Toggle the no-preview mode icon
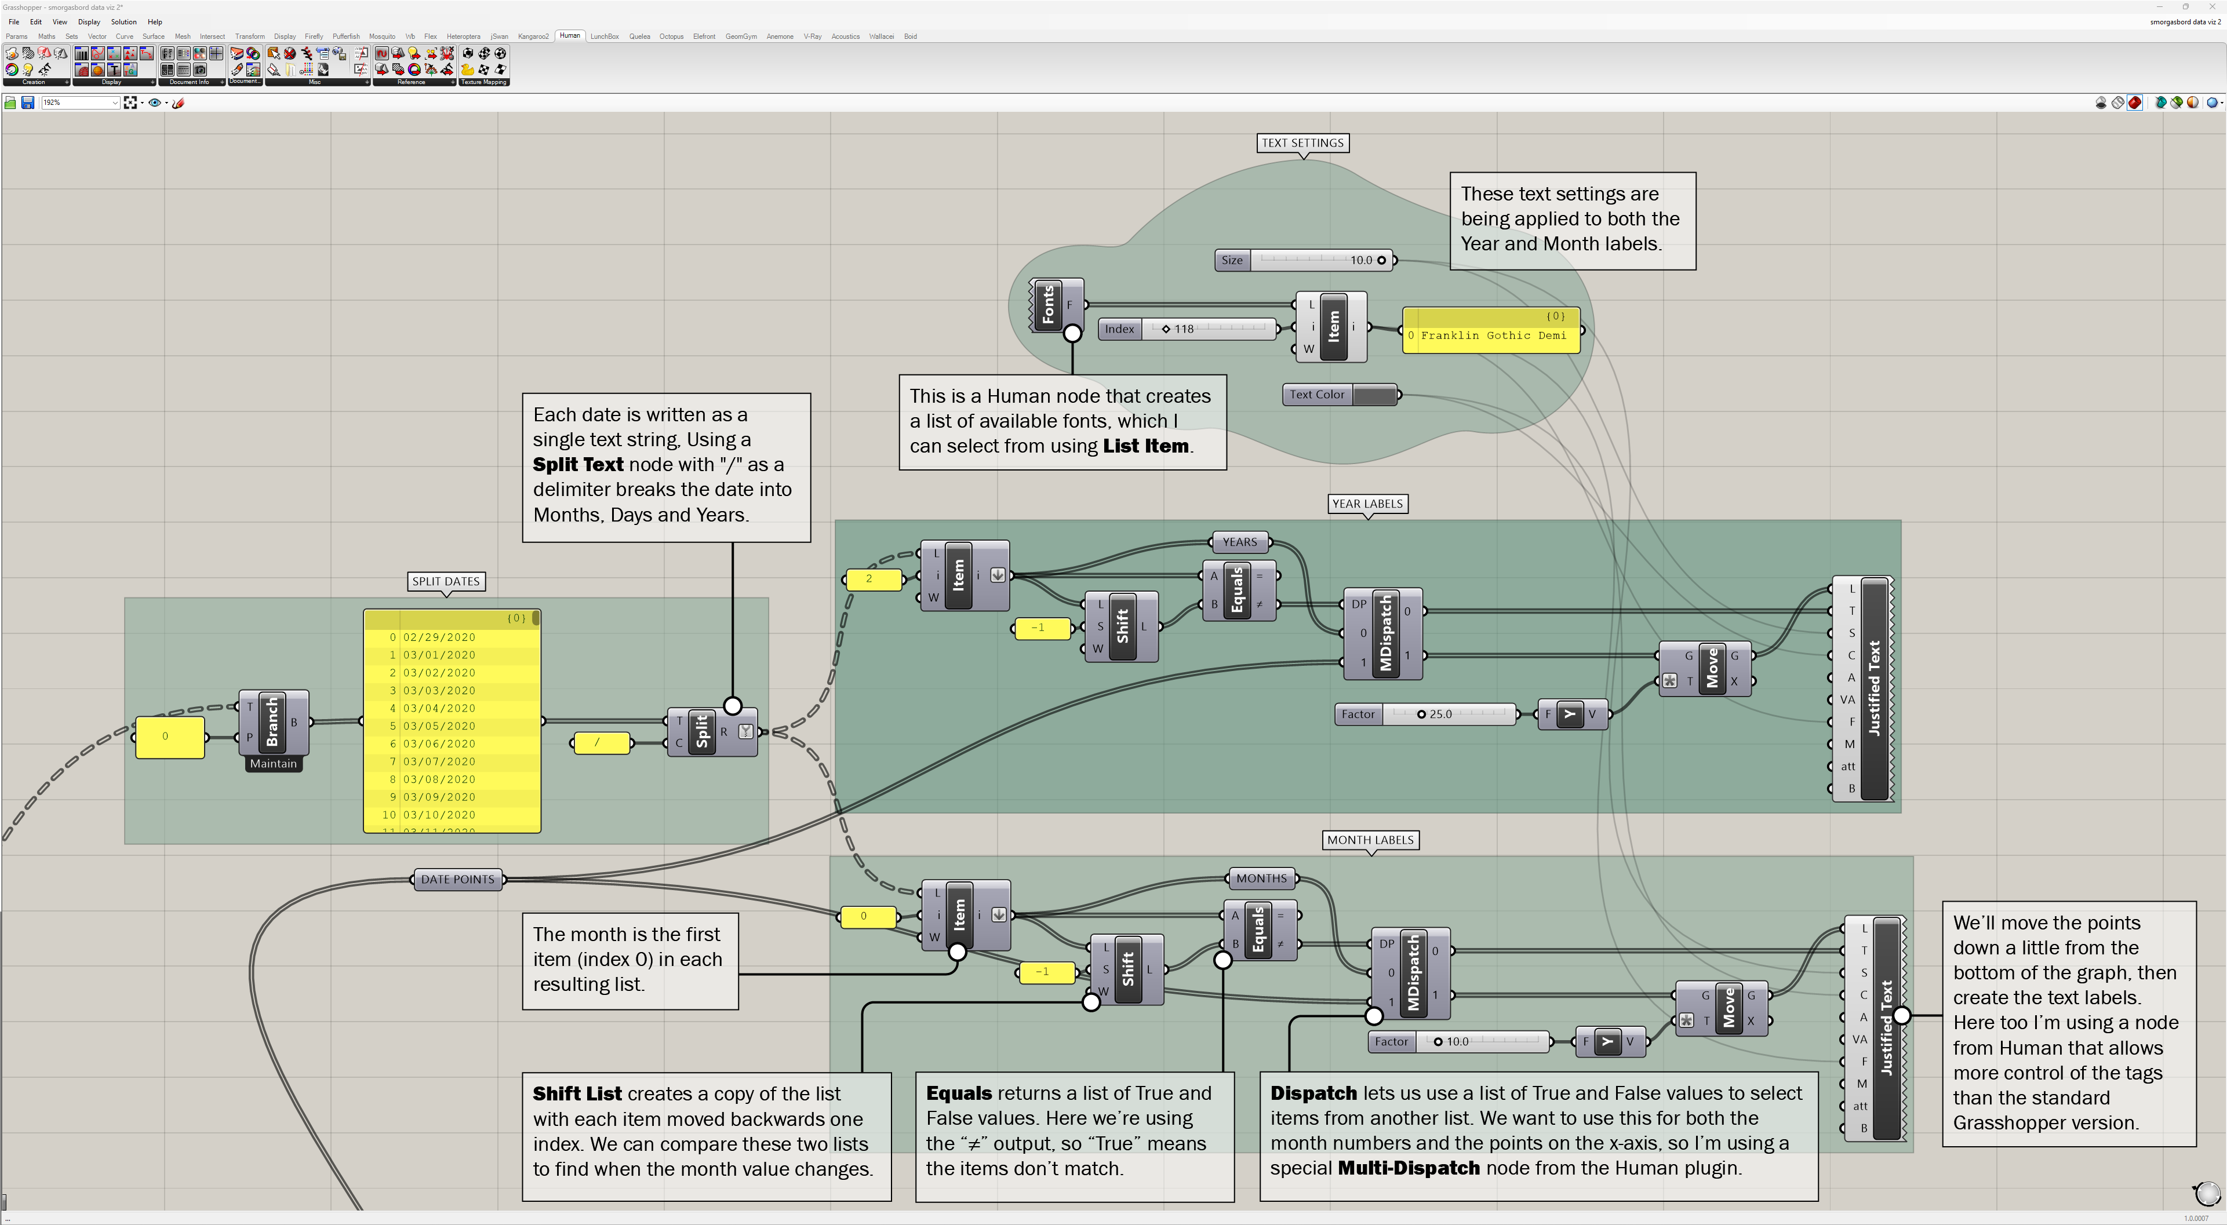The width and height of the screenshot is (2227, 1225). [2101, 103]
